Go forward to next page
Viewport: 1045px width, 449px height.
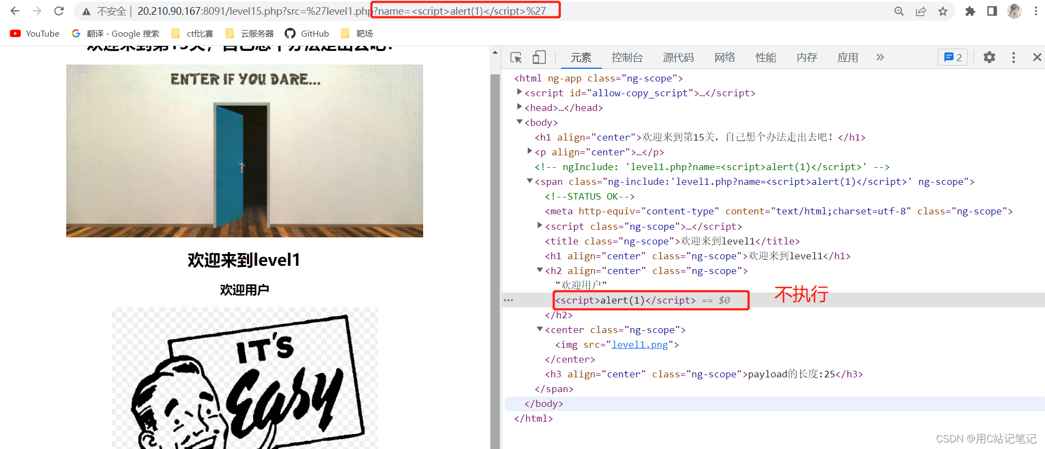[37, 11]
